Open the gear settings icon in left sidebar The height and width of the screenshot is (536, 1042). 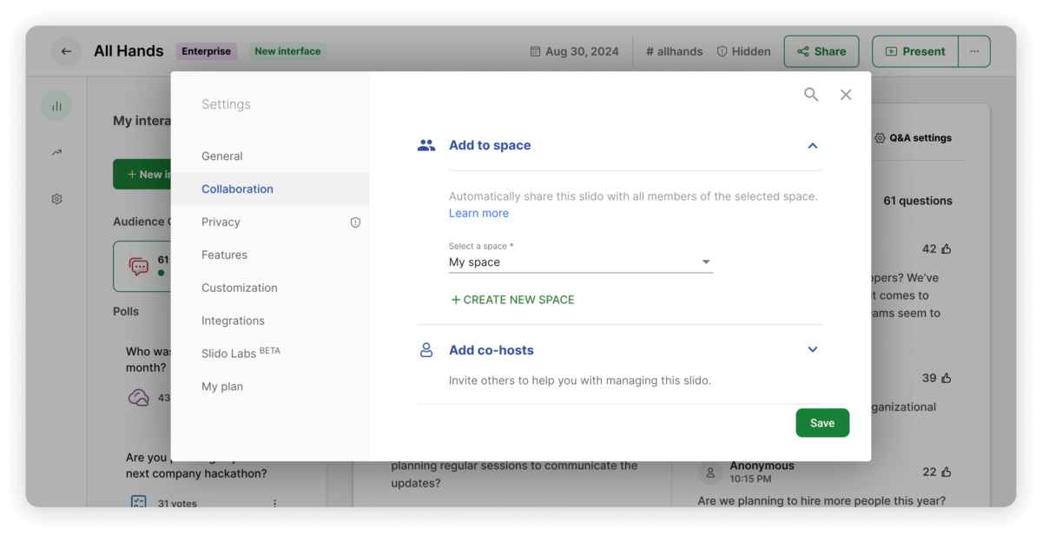coord(56,199)
